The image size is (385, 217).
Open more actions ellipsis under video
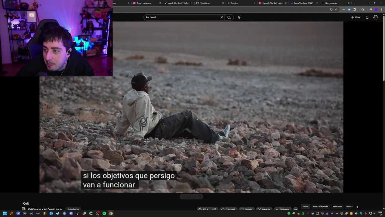(x=296, y=209)
